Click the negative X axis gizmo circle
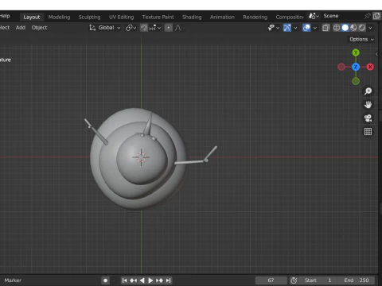Image resolution: width=382 pixels, height=286 pixels. click(341, 67)
